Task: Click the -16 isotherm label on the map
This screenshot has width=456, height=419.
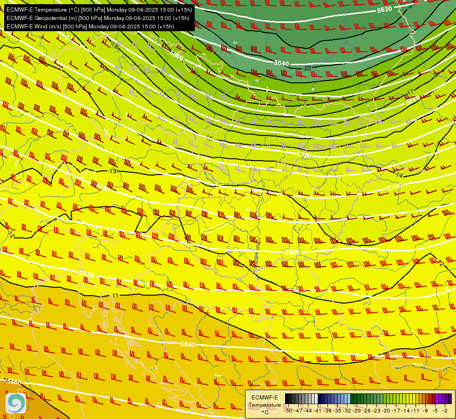Action: tap(114, 46)
